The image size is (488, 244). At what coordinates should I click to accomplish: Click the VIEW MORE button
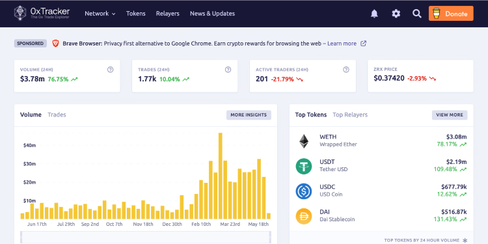click(x=450, y=115)
